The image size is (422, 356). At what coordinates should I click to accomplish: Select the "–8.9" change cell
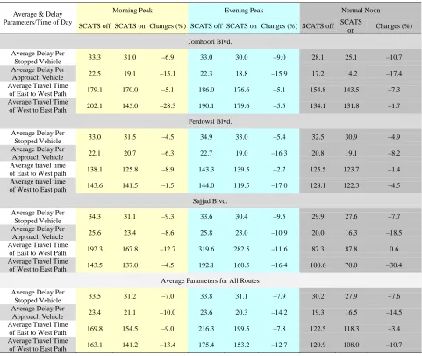coord(168,170)
